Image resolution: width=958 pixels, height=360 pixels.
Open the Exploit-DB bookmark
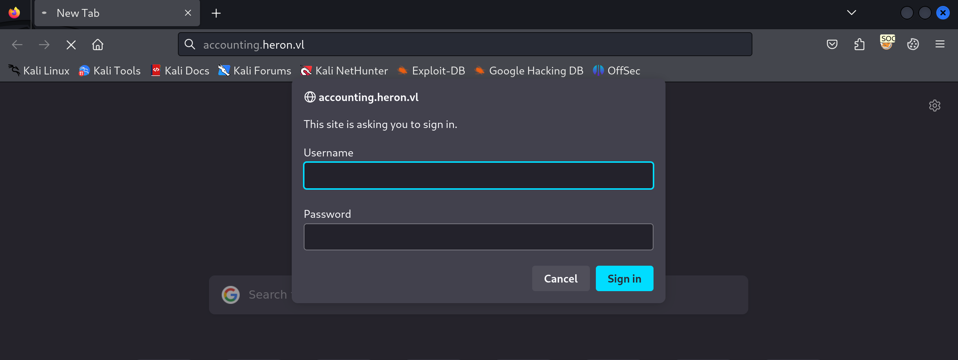coord(431,71)
